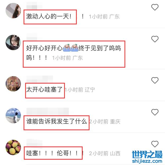Like the comment 哇塞!!!伦哥

point(155,144)
